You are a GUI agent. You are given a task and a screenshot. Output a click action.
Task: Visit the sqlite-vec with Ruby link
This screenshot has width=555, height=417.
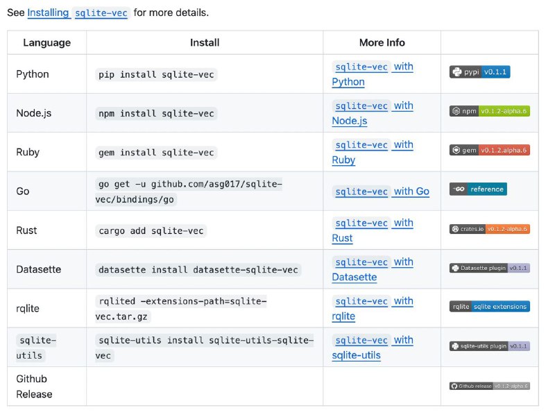pos(373,152)
